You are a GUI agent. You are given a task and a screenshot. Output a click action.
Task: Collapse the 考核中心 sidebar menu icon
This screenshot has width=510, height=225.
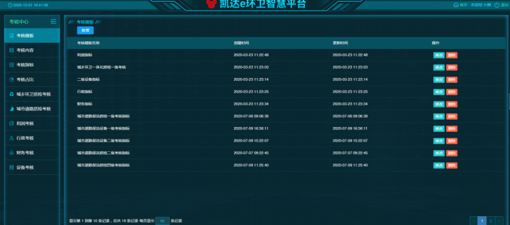(54, 22)
